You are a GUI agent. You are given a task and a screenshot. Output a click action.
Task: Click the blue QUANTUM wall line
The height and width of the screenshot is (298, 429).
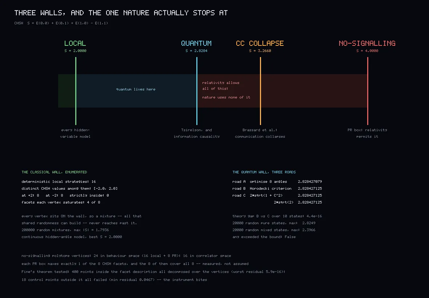pyautogui.click(x=197, y=91)
